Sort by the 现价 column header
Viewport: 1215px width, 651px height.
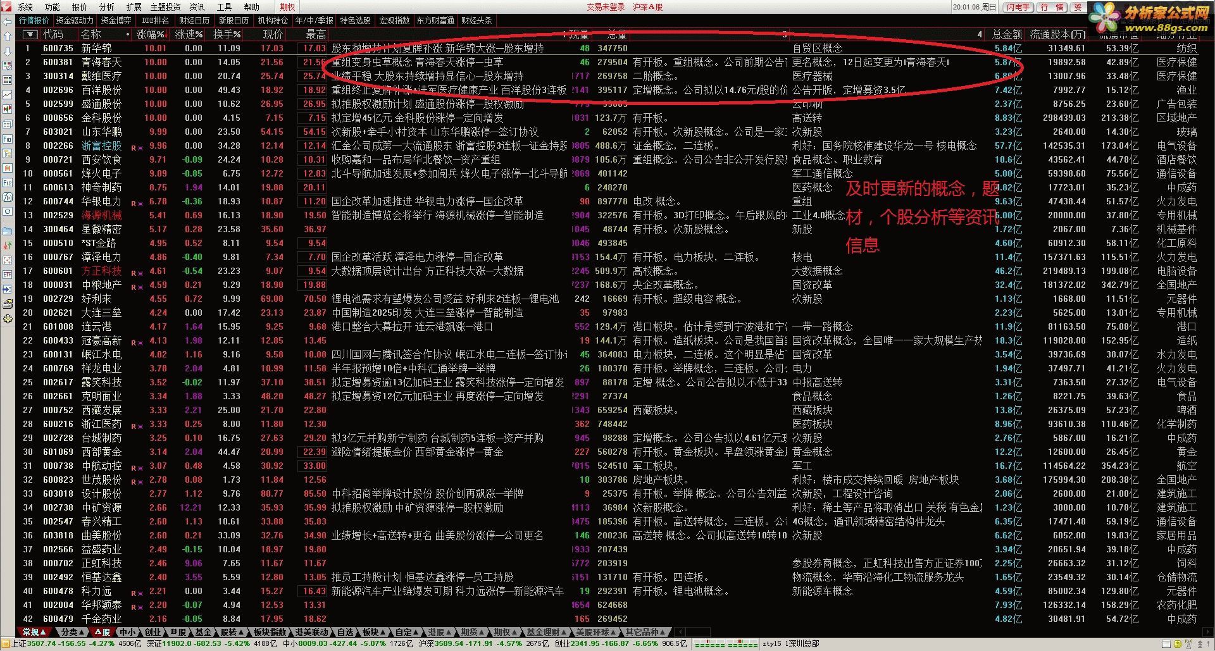pos(273,34)
